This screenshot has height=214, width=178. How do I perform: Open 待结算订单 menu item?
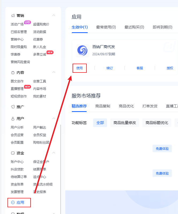(x=19, y=177)
